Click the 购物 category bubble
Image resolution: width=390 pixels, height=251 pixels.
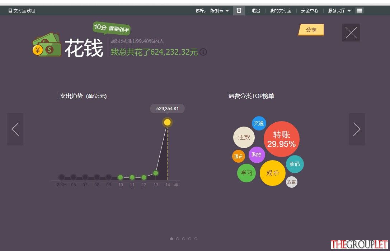click(x=257, y=155)
